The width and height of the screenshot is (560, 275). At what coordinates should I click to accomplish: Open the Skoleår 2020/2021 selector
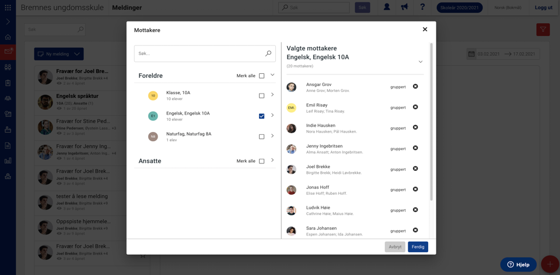click(460, 8)
